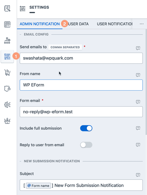
Task: Select the settings sliders sidebar icon
Action: pyautogui.click(x=7, y=57)
